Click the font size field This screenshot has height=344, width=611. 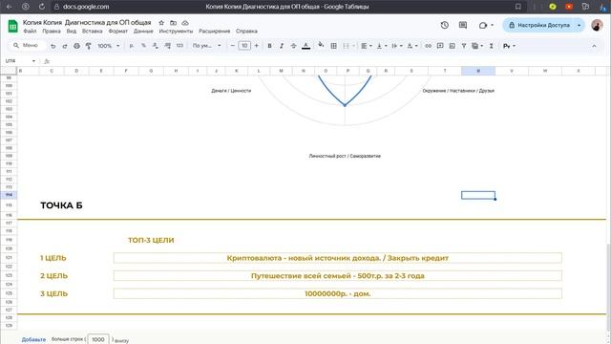point(244,46)
